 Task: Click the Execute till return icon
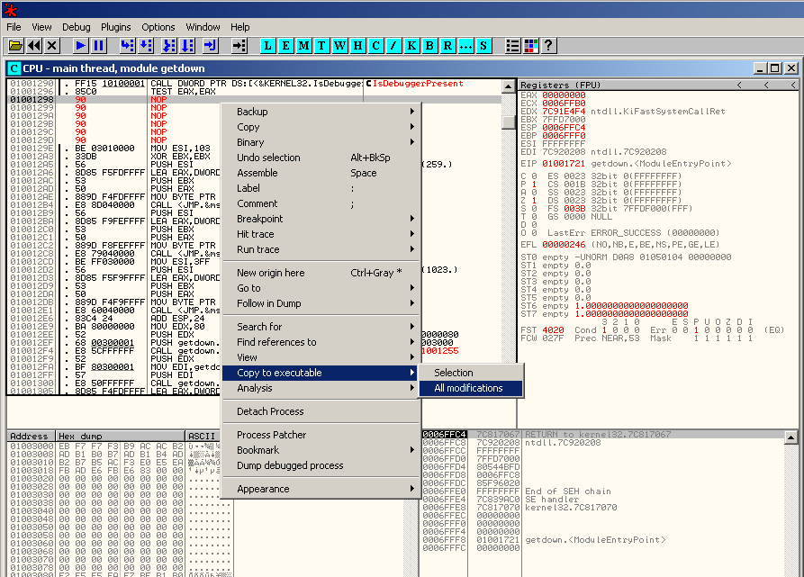[x=211, y=45]
